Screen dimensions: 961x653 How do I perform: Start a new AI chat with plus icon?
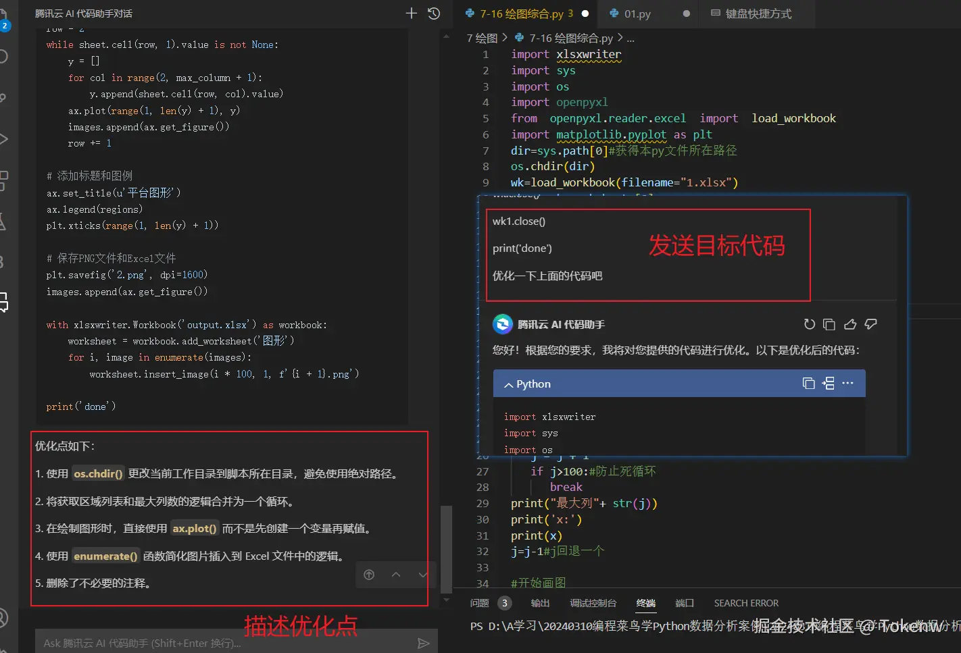pyautogui.click(x=411, y=13)
